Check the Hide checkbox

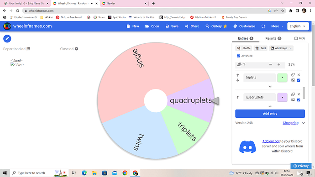coord(296,38)
